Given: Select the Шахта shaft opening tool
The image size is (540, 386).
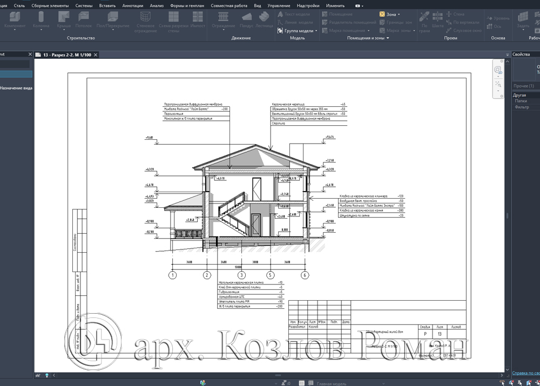Looking at the screenshot, I should 437,19.
